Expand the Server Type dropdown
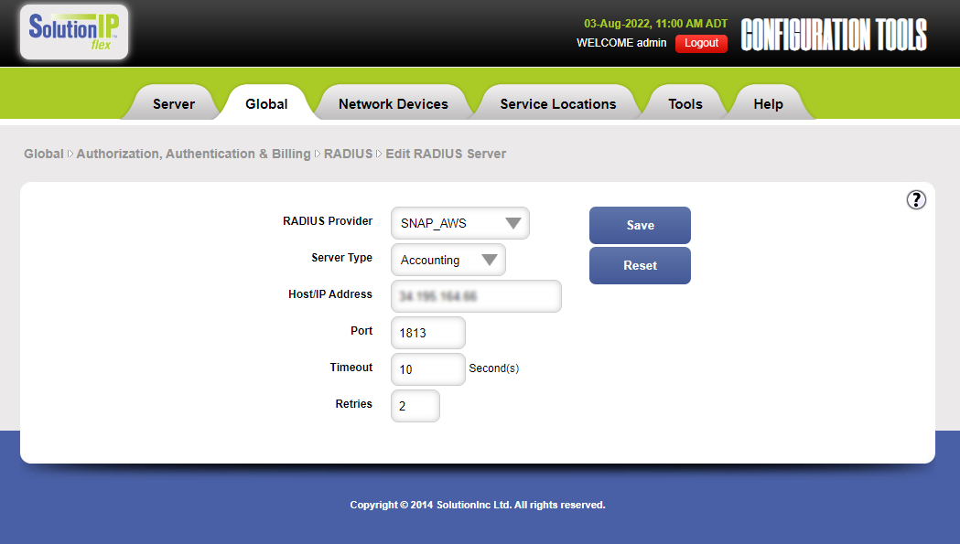The height and width of the screenshot is (544, 960). [448, 260]
